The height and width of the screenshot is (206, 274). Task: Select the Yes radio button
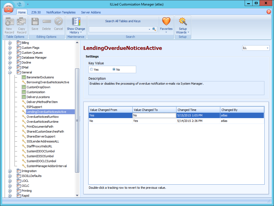92,70
